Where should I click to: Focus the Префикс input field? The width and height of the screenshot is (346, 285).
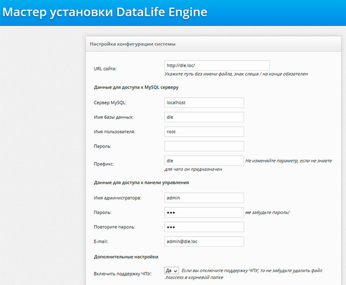204,161
